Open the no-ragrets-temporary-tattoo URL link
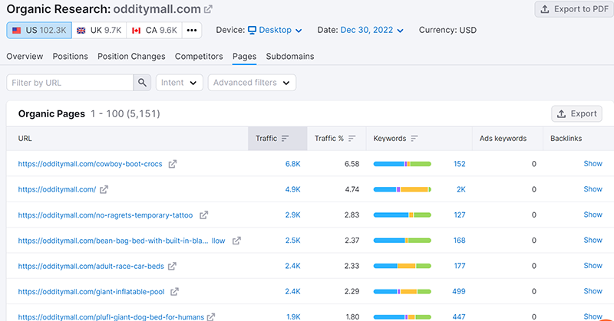The image size is (614, 321). 105,215
